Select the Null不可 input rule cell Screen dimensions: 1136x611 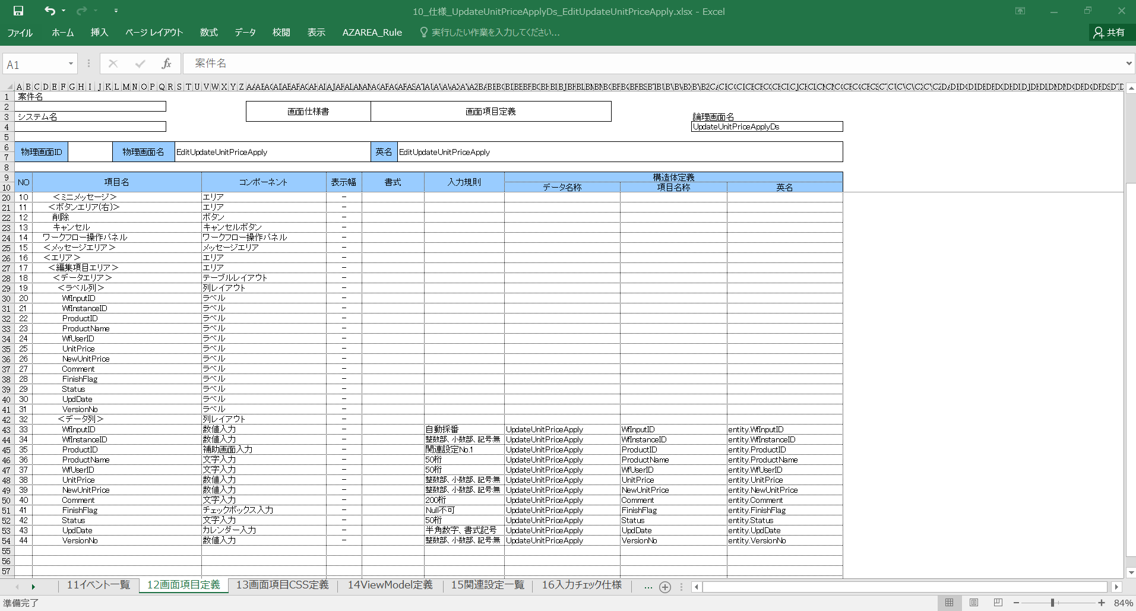tap(464, 510)
